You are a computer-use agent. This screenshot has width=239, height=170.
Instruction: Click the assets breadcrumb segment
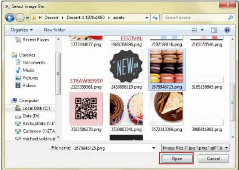point(119,18)
